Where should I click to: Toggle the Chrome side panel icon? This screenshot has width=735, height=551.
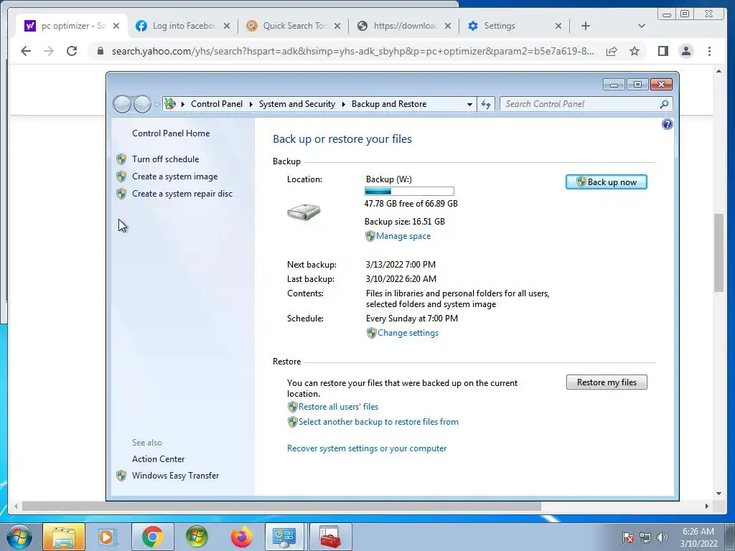click(663, 51)
